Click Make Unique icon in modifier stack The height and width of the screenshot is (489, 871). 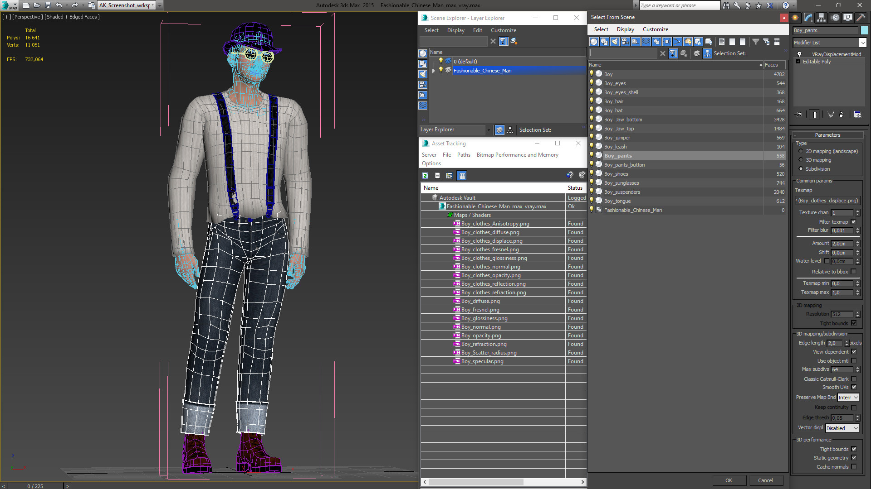pyautogui.click(x=831, y=115)
